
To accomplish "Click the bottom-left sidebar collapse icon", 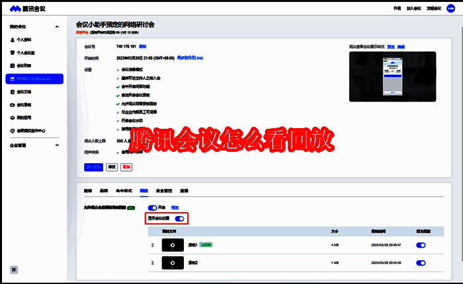I will pyautogui.click(x=14, y=269).
